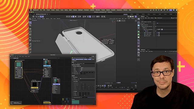
Task: Switch to the Nodes layout tab
Action: point(171,14)
